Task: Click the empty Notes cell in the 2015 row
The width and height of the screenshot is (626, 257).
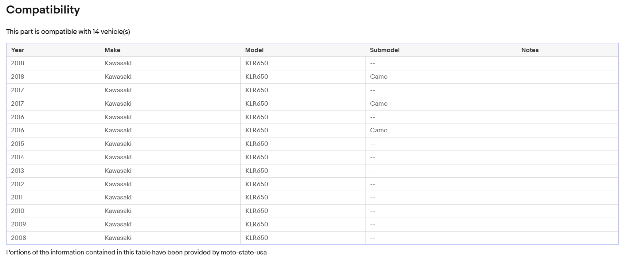Action: 567,144
